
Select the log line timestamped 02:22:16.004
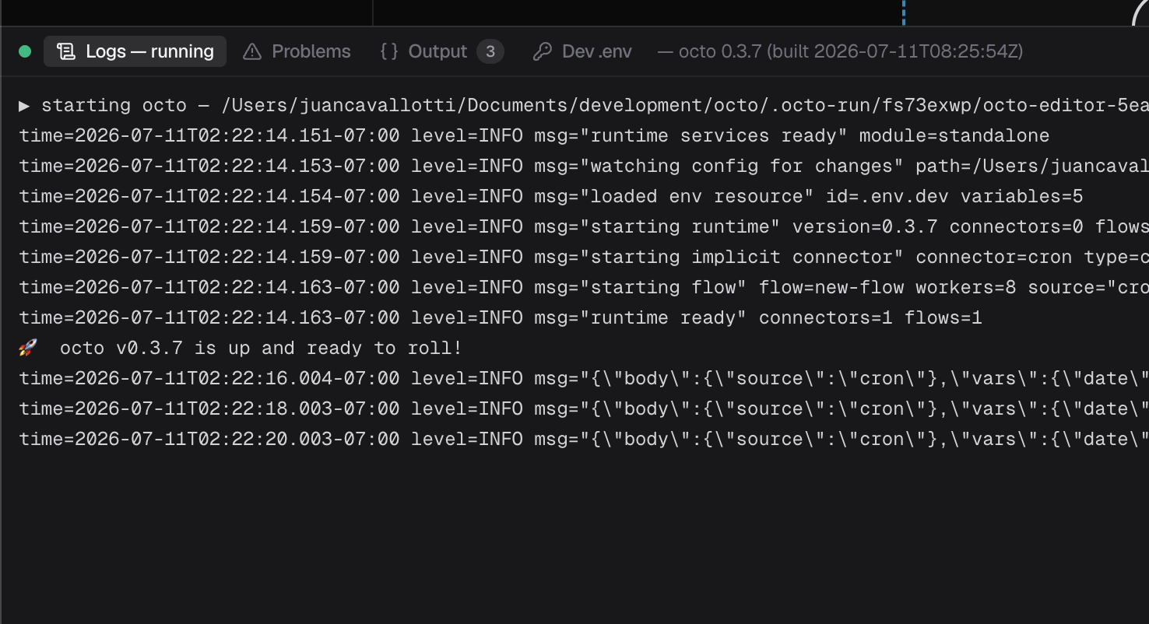[x=584, y=378]
